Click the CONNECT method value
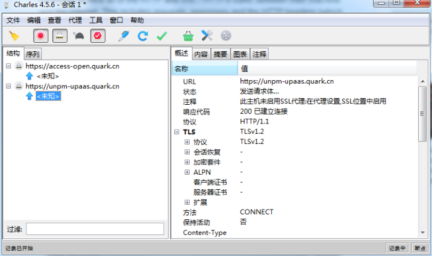This screenshot has height=256, width=432. click(257, 212)
